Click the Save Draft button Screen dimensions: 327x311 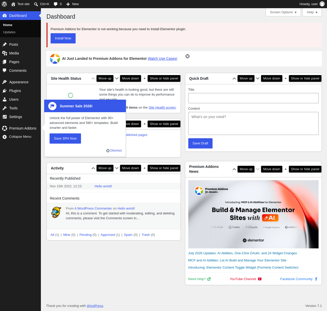[x=200, y=143]
